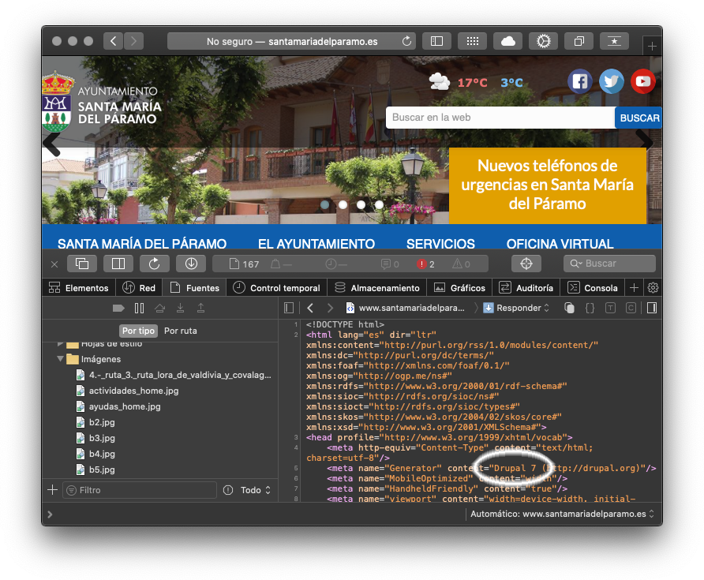Open inspector settings gear
Viewport: 704px width, 580px height.
(x=653, y=288)
